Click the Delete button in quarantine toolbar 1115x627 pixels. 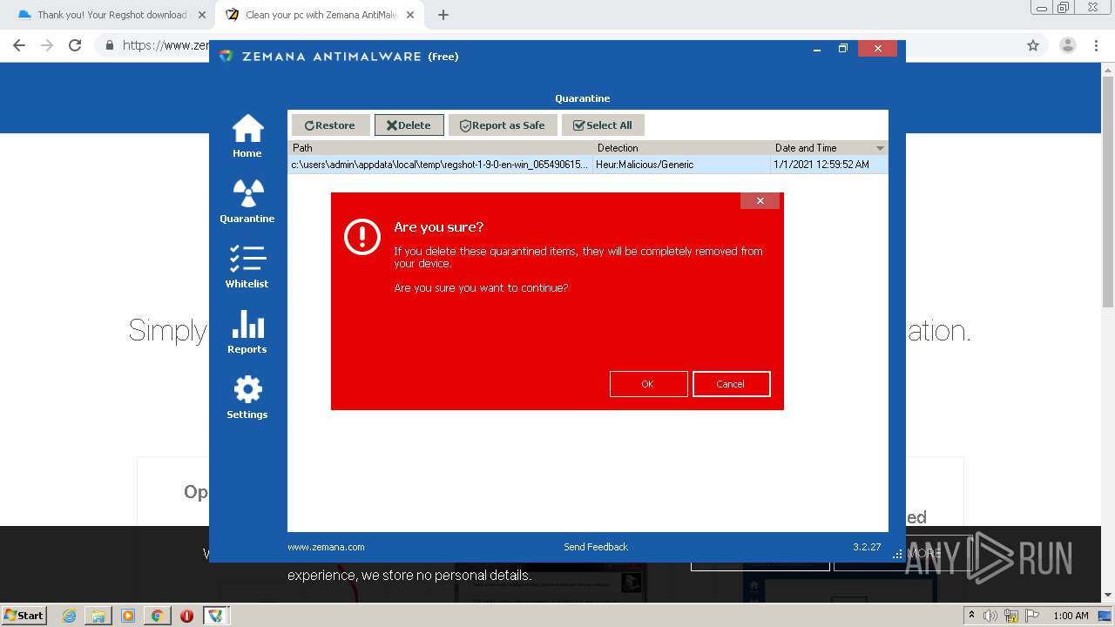coord(409,125)
